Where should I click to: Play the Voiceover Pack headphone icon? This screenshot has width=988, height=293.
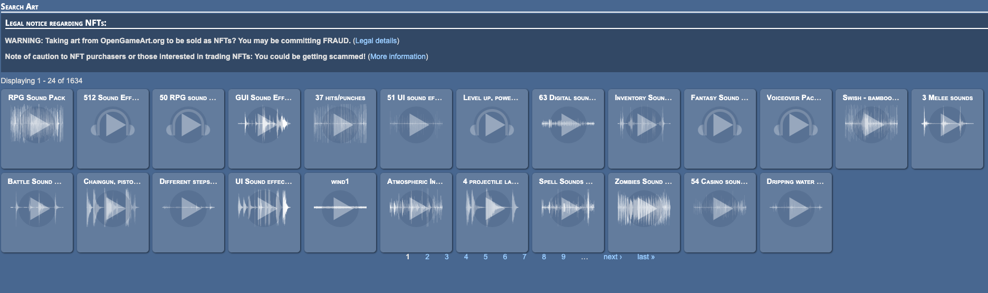pos(795,124)
